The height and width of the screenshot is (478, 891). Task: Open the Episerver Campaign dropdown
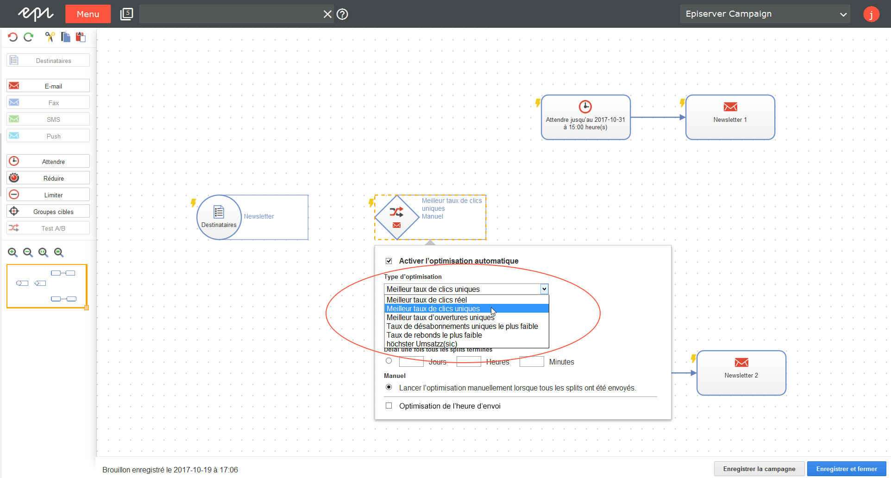(765, 14)
